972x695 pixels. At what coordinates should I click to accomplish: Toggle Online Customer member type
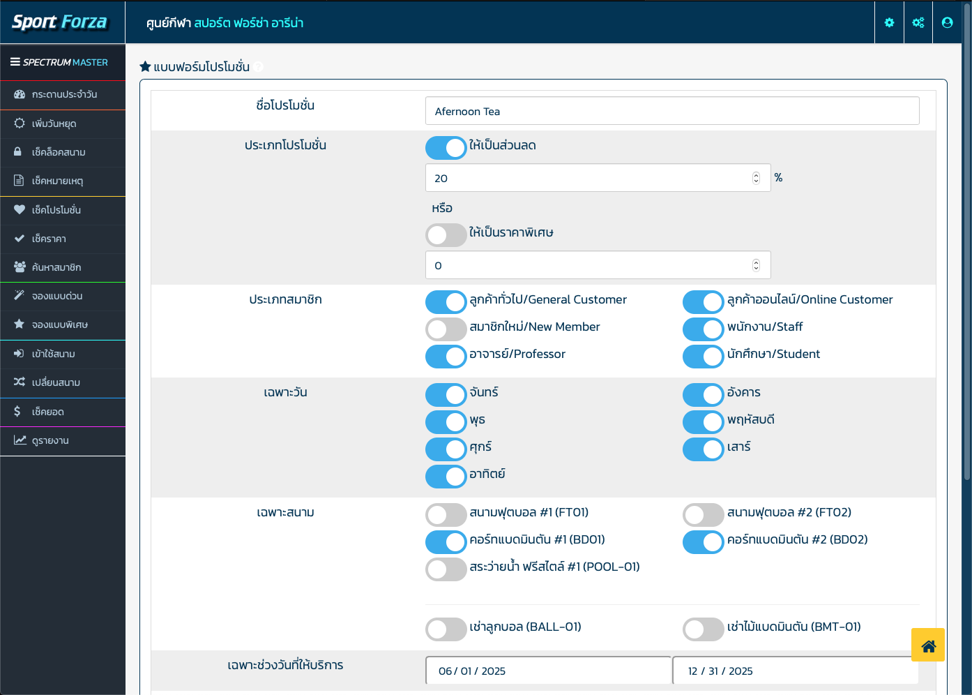coord(704,302)
